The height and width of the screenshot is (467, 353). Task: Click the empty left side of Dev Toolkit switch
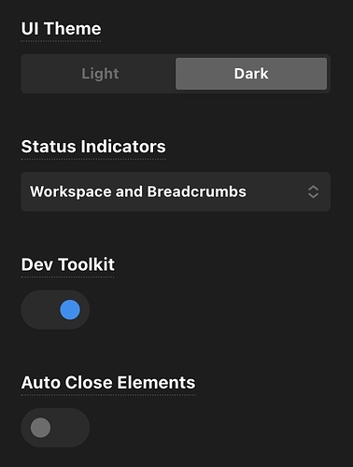tap(39, 310)
